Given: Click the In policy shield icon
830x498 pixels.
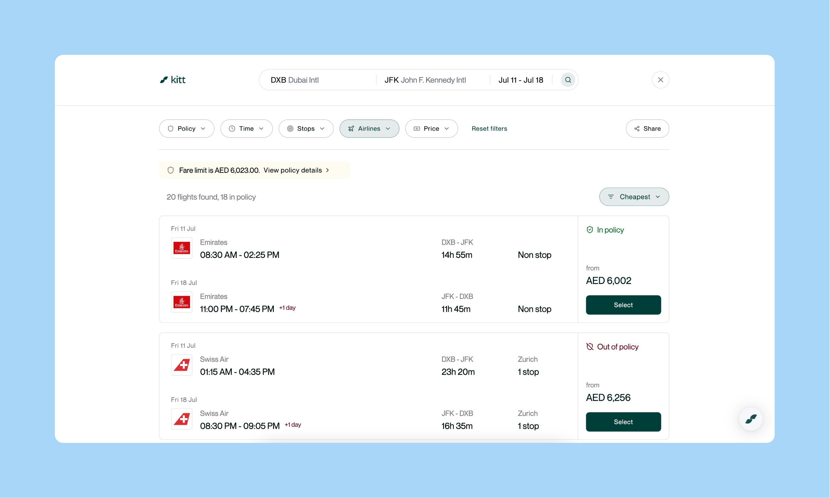Looking at the screenshot, I should (x=590, y=230).
